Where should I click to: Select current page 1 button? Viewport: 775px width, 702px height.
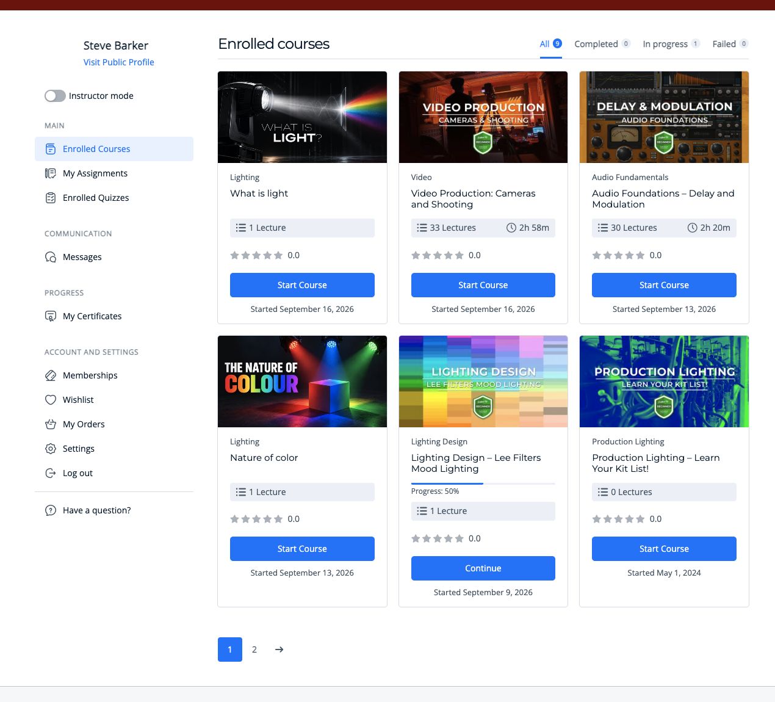(x=230, y=650)
